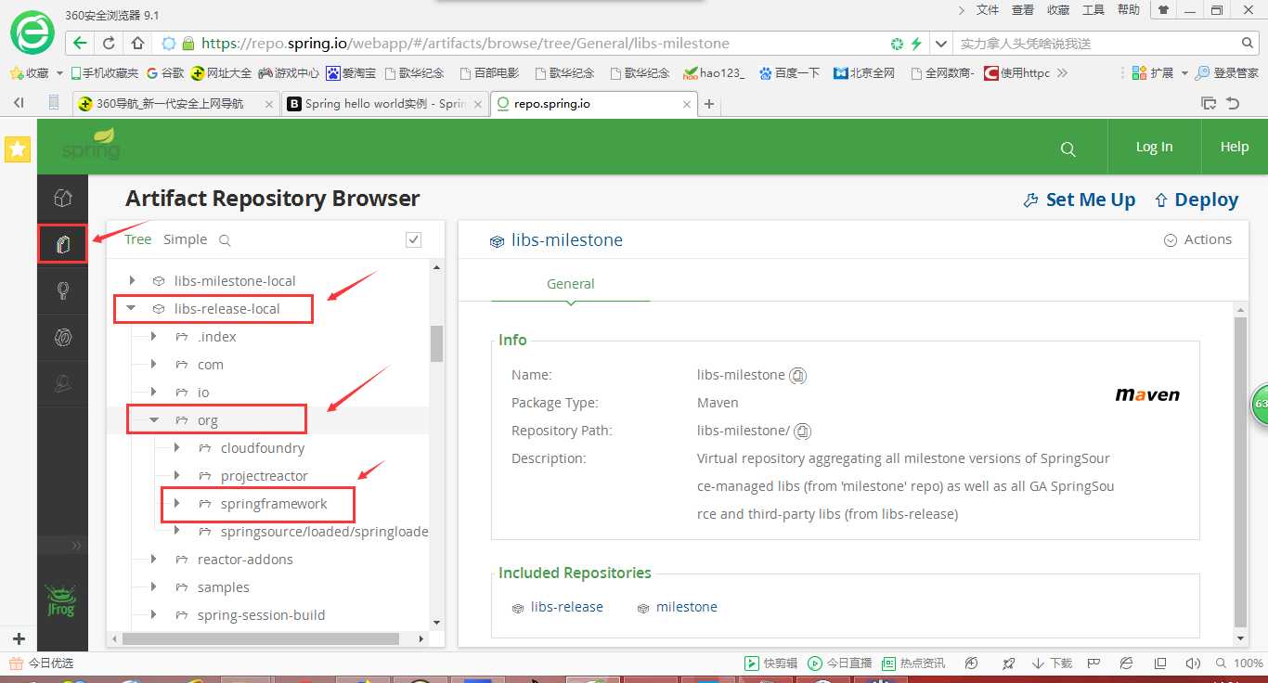Go to browser home page icon

(137, 43)
